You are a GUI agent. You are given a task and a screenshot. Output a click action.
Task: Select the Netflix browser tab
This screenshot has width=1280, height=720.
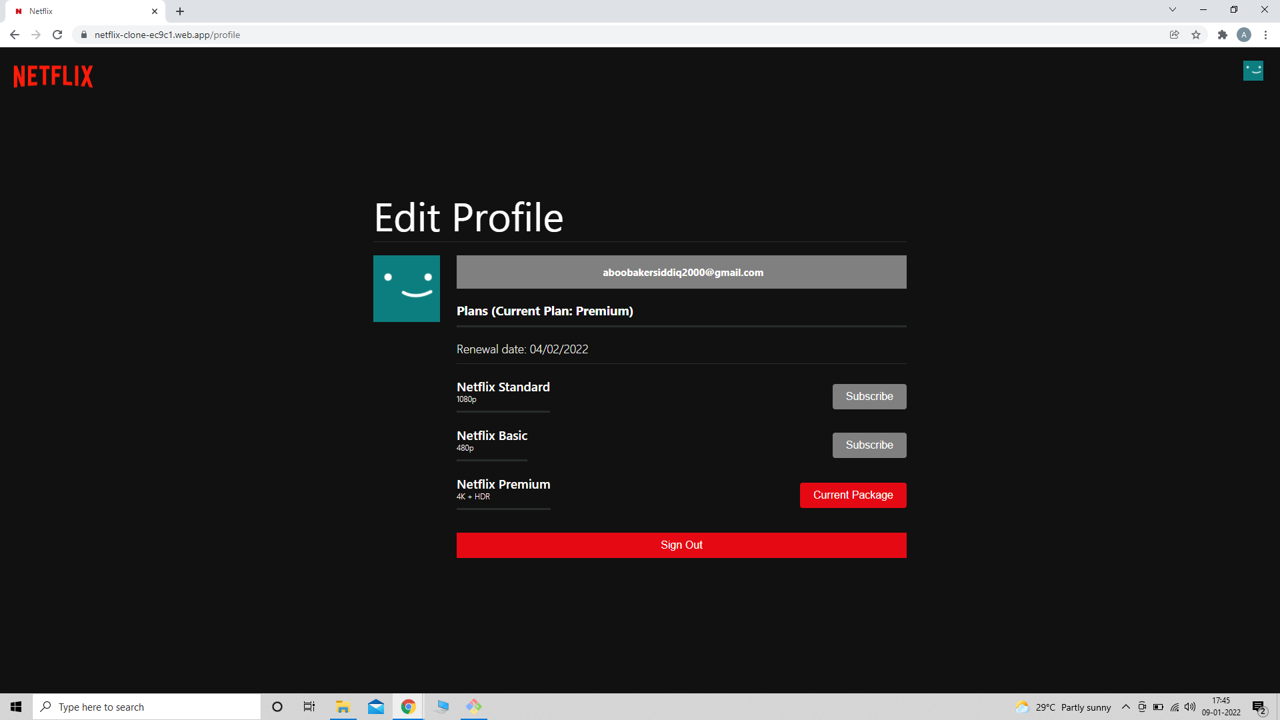tap(80, 11)
